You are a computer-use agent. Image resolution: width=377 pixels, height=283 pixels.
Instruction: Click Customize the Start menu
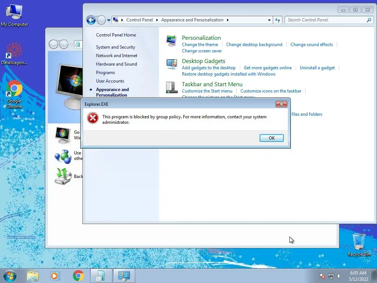(207, 91)
